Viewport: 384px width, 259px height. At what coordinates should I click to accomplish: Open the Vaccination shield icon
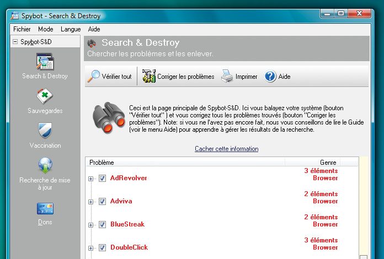point(45,131)
